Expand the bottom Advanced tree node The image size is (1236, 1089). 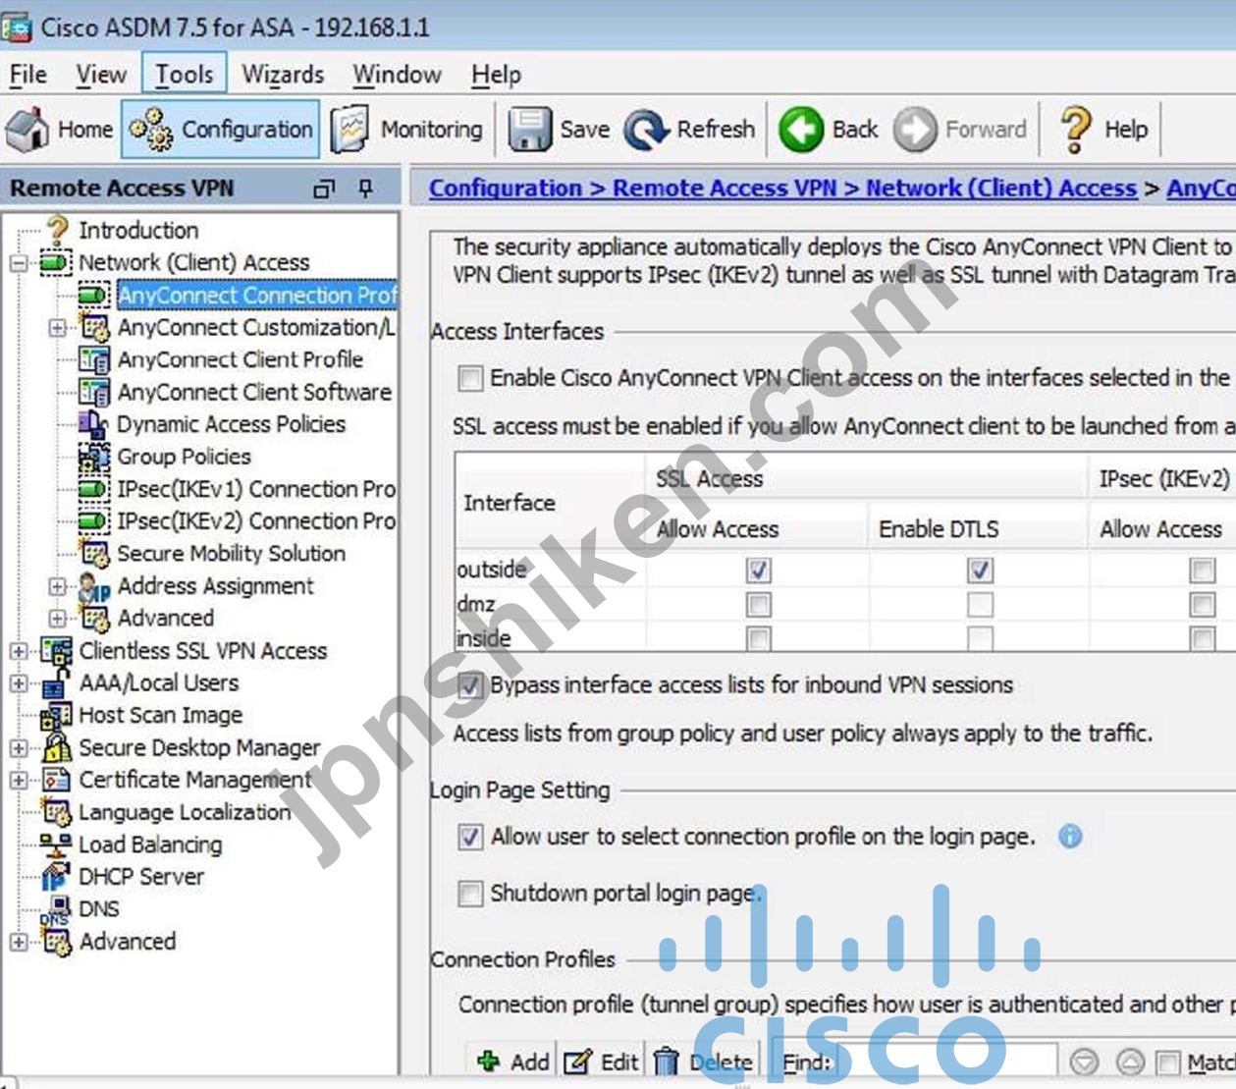[x=19, y=942]
